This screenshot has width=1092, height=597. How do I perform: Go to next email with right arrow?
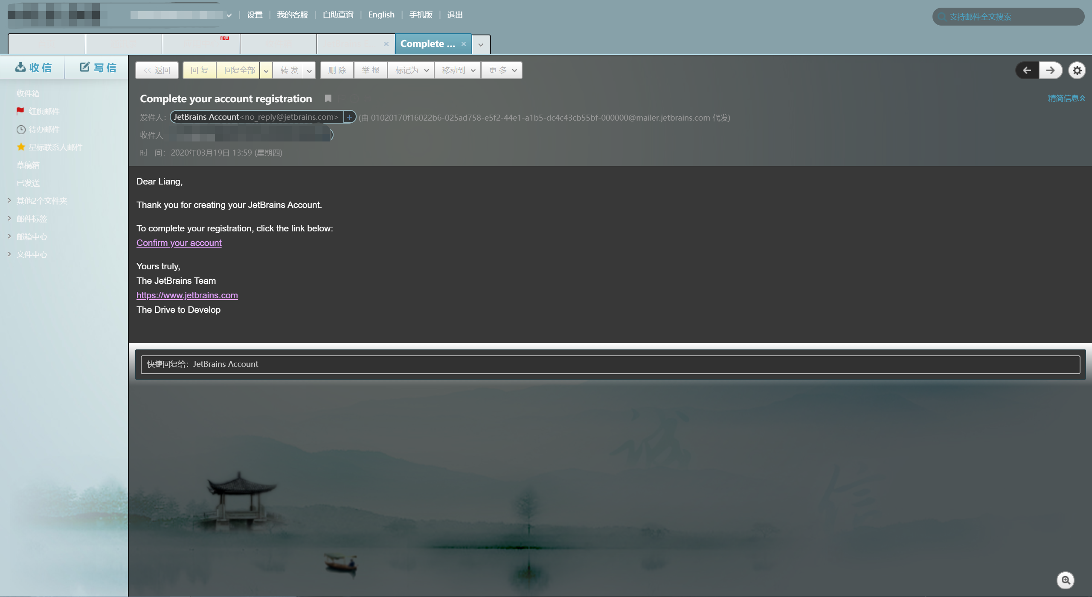1050,70
